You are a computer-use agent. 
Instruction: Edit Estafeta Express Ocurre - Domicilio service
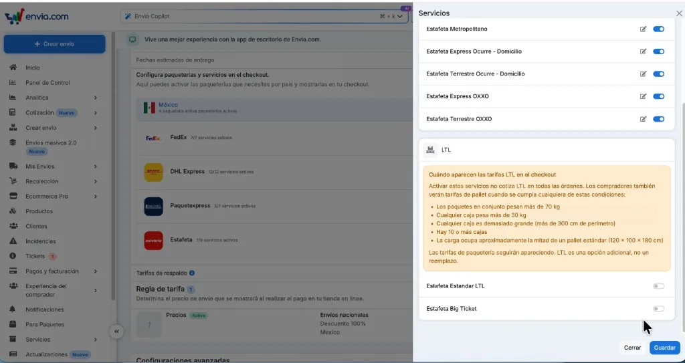click(x=643, y=51)
